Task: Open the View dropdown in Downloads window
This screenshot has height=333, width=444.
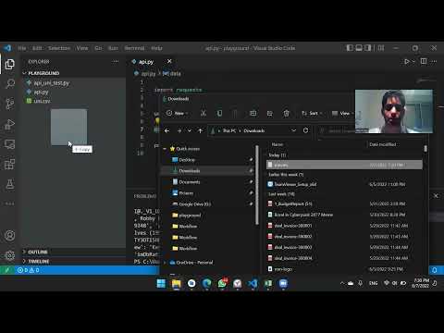Action: pyautogui.click(x=342, y=113)
